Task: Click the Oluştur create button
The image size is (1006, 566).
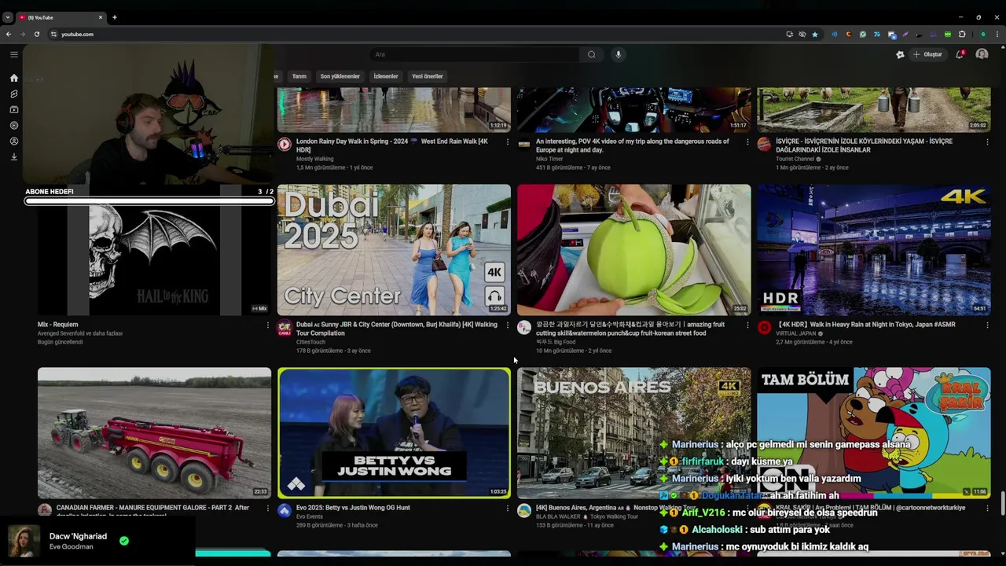Action: pyautogui.click(x=927, y=54)
